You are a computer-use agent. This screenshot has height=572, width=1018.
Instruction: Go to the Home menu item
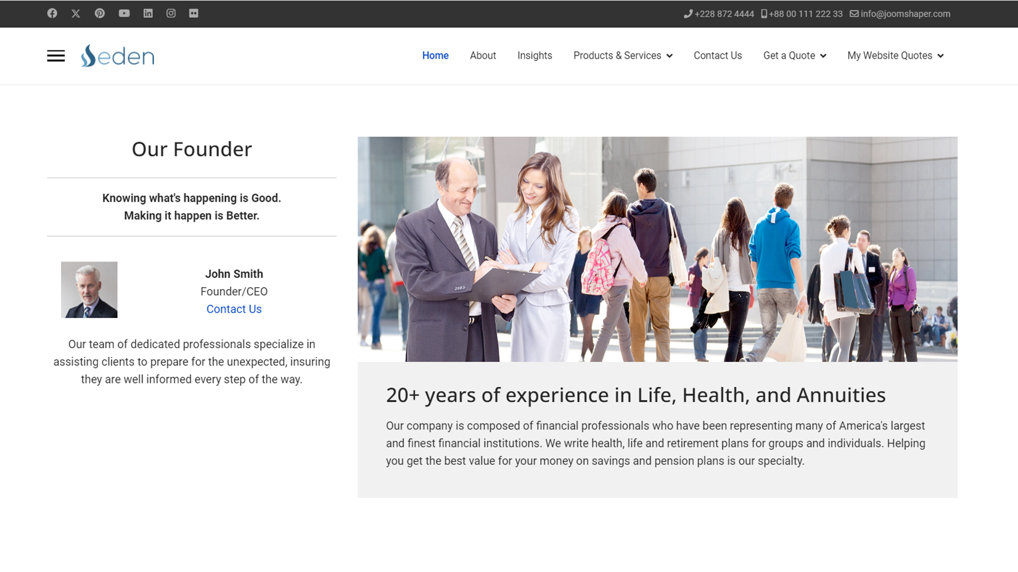pos(435,55)
